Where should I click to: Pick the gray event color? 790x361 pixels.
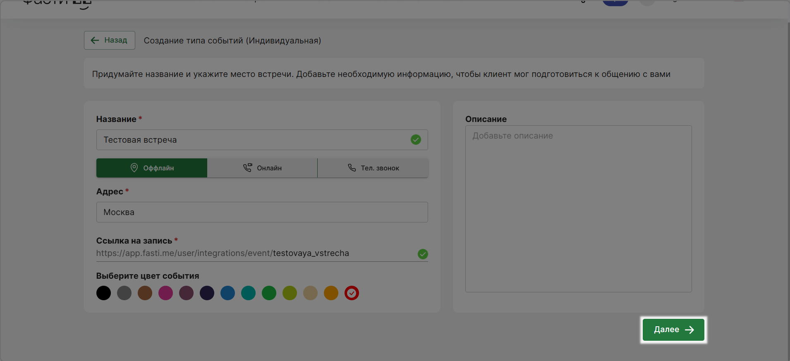(x=124, y=293)
